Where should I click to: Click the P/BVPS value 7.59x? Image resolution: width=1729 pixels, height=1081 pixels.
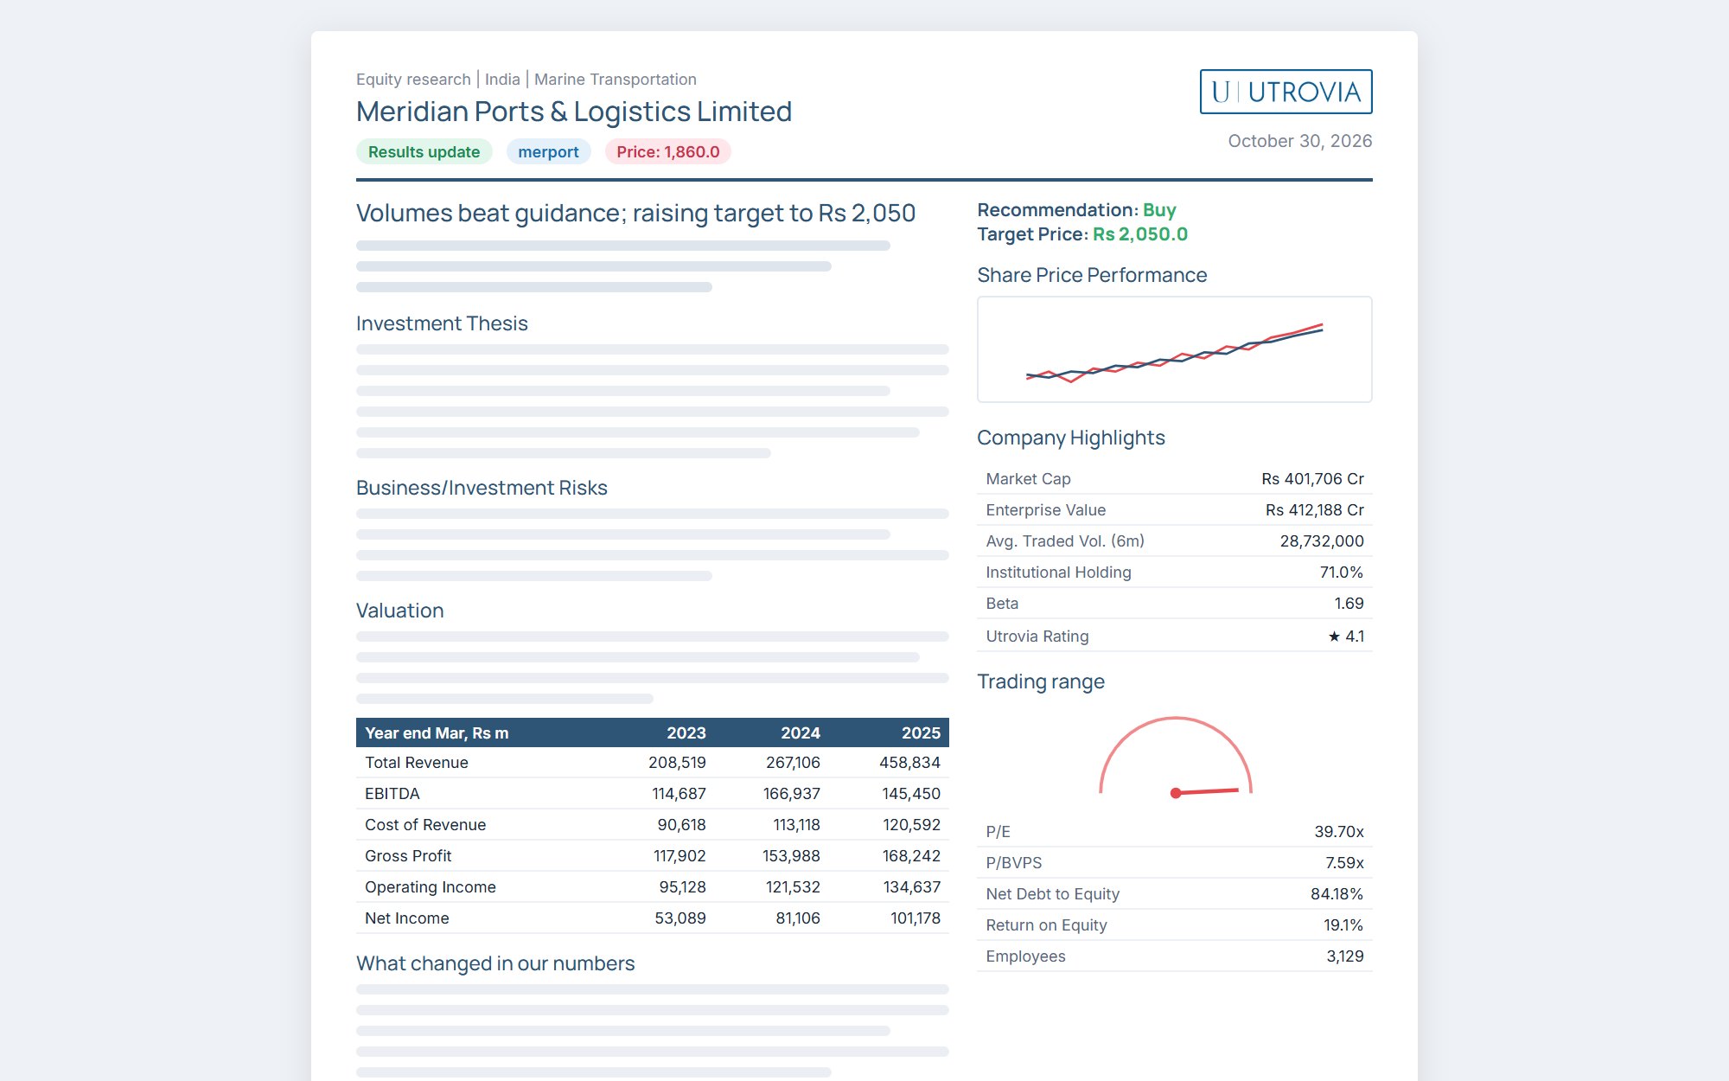(1344, 862)
